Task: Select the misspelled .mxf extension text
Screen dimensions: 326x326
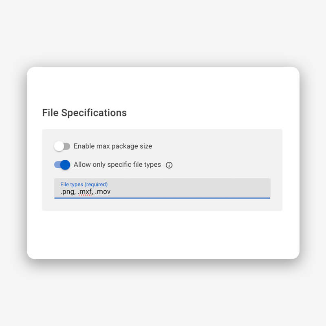Action: pos(85,192)
